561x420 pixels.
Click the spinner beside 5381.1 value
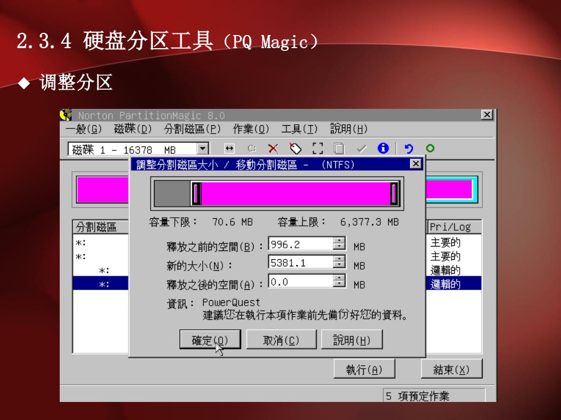339,263
